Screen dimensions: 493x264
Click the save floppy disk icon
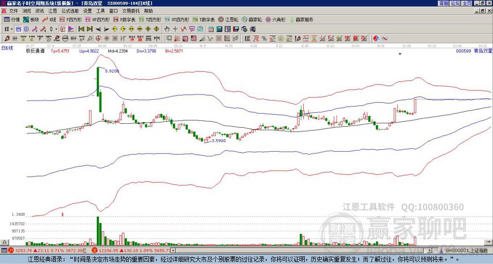click(x=236, y=29)
